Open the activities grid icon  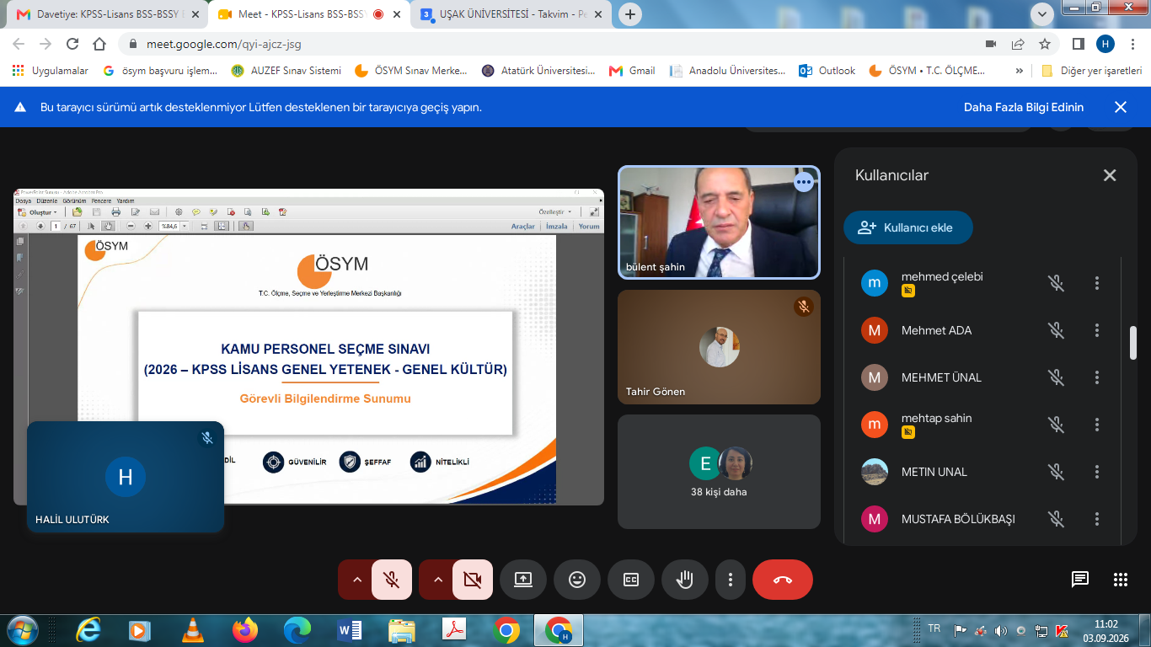point(1121,580)
